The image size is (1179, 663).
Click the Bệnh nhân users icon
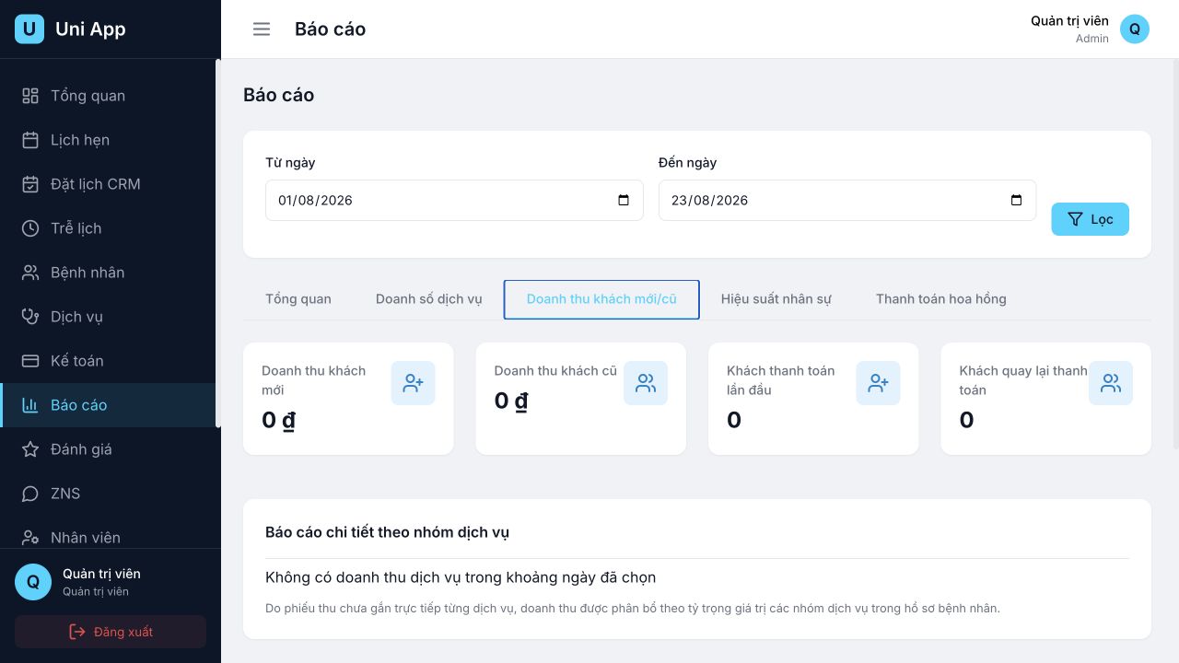30,273
